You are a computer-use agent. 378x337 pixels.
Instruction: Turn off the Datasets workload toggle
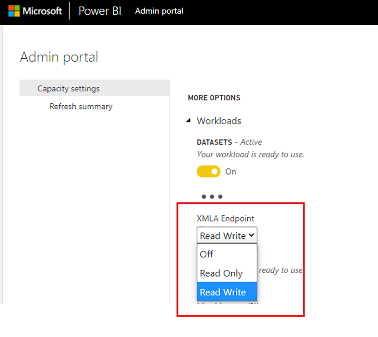[208, 171]
